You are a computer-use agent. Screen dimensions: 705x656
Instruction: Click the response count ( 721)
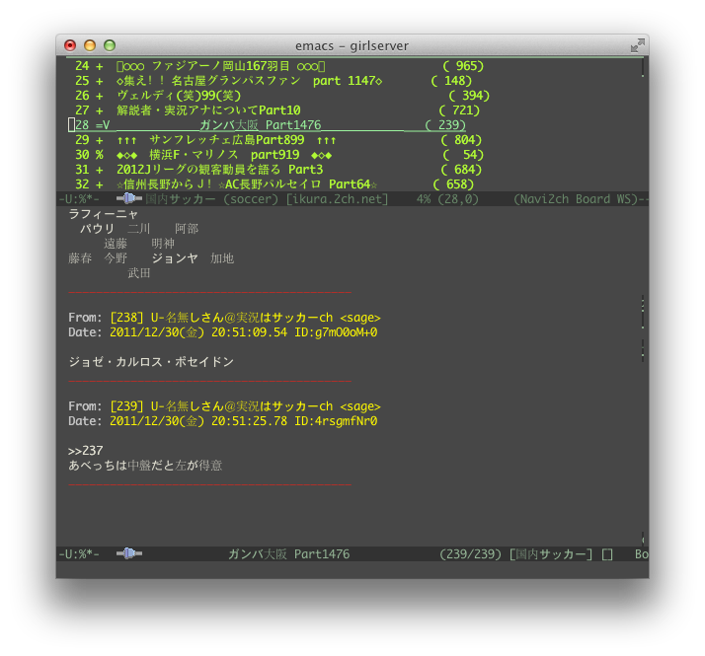(459, 110)
